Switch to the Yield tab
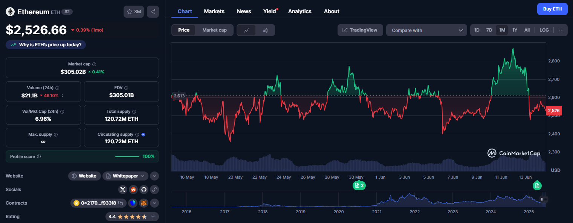This screenshot has height=223, width=573. point(270,11)
